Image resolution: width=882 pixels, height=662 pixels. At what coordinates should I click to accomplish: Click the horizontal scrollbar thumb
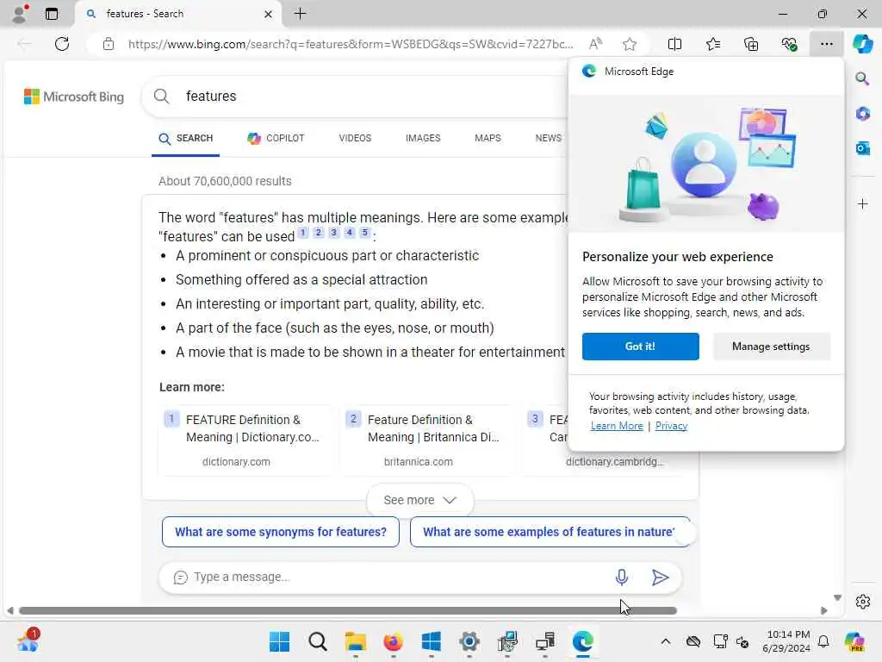[348, 611]
